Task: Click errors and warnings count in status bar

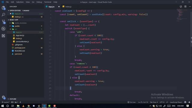Action: tap(15, 102)
